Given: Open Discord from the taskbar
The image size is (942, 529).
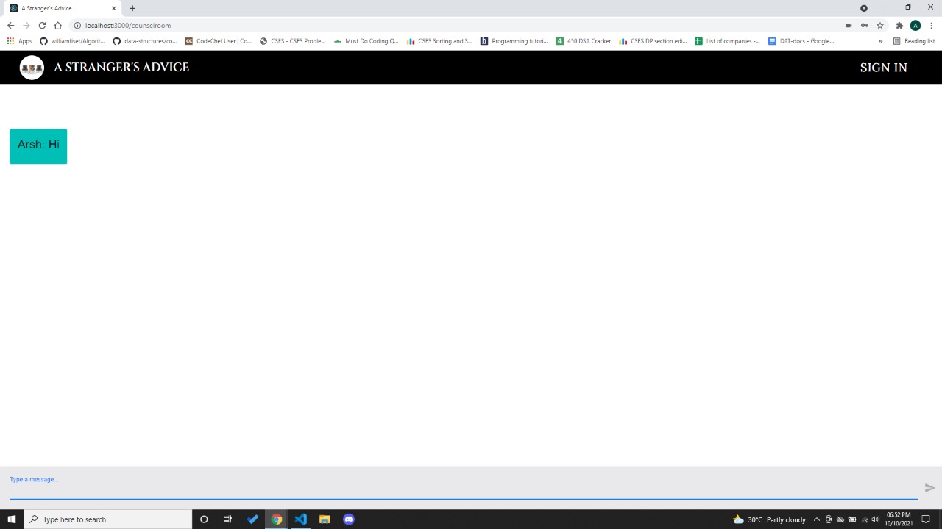Looking at the screenshot, I should pos(349,519).
